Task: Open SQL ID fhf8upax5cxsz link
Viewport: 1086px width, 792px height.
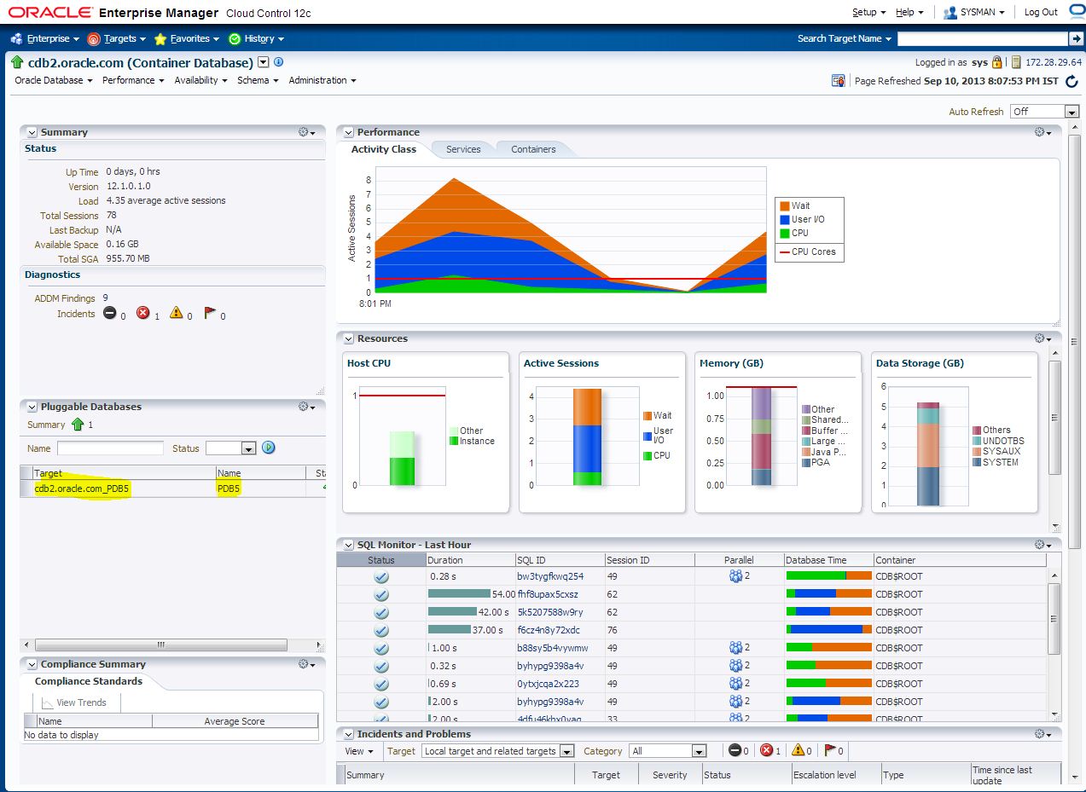Action: point(548,594)
